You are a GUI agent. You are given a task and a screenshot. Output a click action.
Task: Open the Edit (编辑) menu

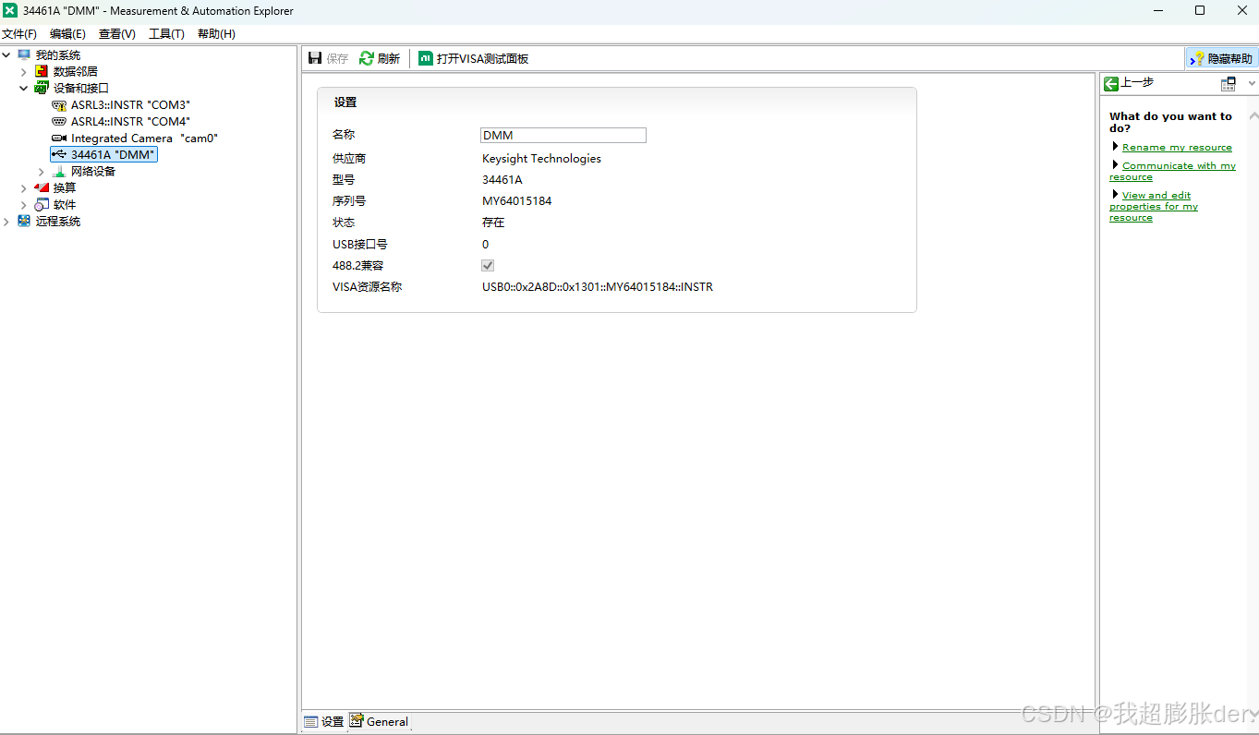pyautogui.click(x=67, y=34)
